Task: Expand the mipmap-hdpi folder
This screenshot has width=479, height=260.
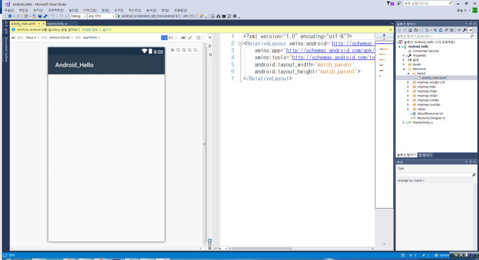Action: pyautogui.click(x=408, y=87)
